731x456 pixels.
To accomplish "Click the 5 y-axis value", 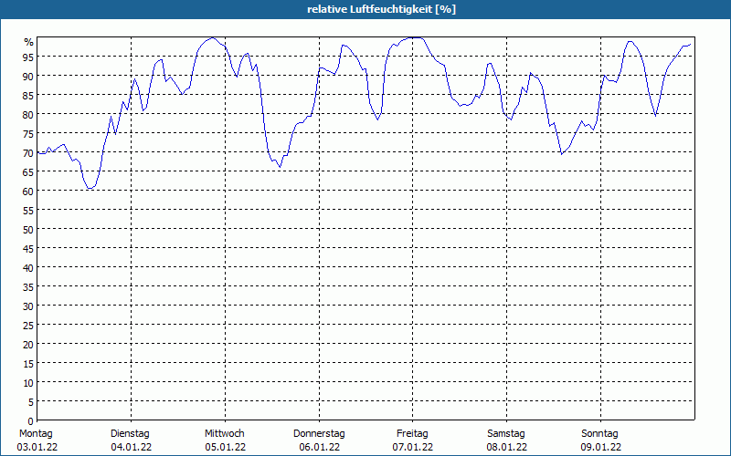I will click(x=31, y=402).
